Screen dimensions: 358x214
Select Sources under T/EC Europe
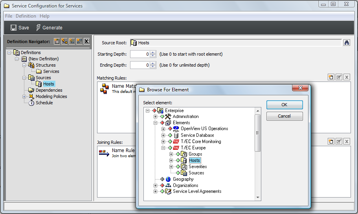pos(196,173)
